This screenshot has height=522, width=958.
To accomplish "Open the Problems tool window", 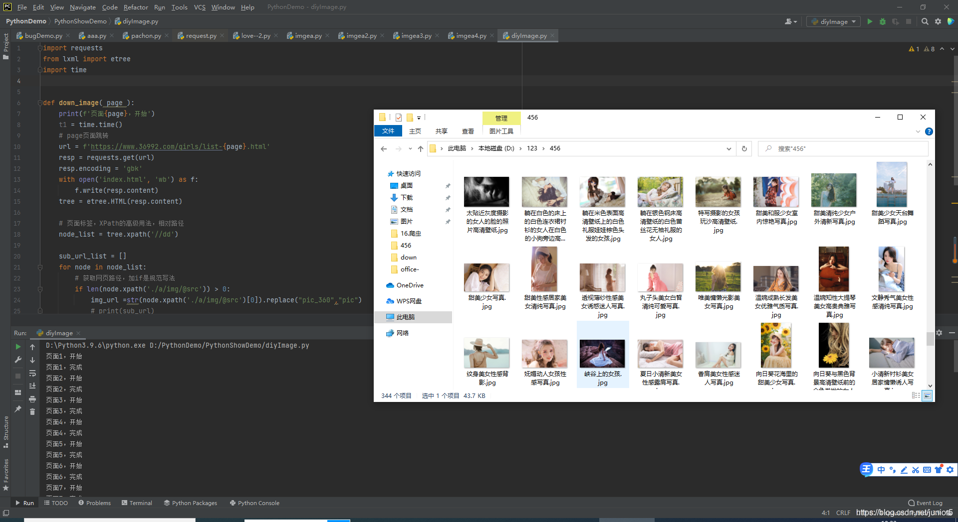I will pyautogui.click(x=94, y=503).
